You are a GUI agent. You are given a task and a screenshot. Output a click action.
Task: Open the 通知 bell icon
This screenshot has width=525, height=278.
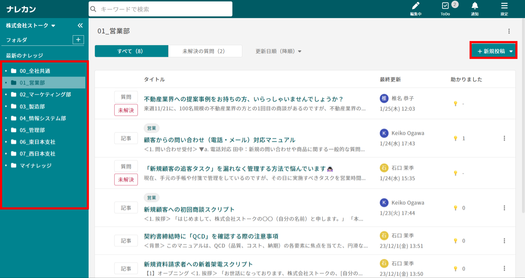pyautogui.click(x=475, y=7)
